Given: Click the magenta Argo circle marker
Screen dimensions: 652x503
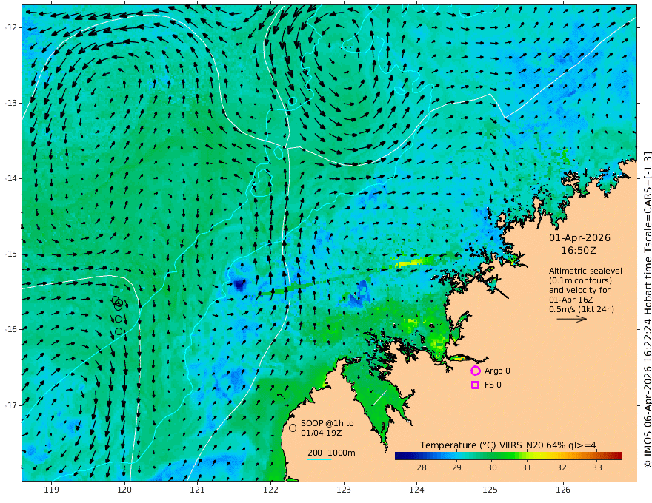Looking at the screenshot, I should (x=475, y=371).
